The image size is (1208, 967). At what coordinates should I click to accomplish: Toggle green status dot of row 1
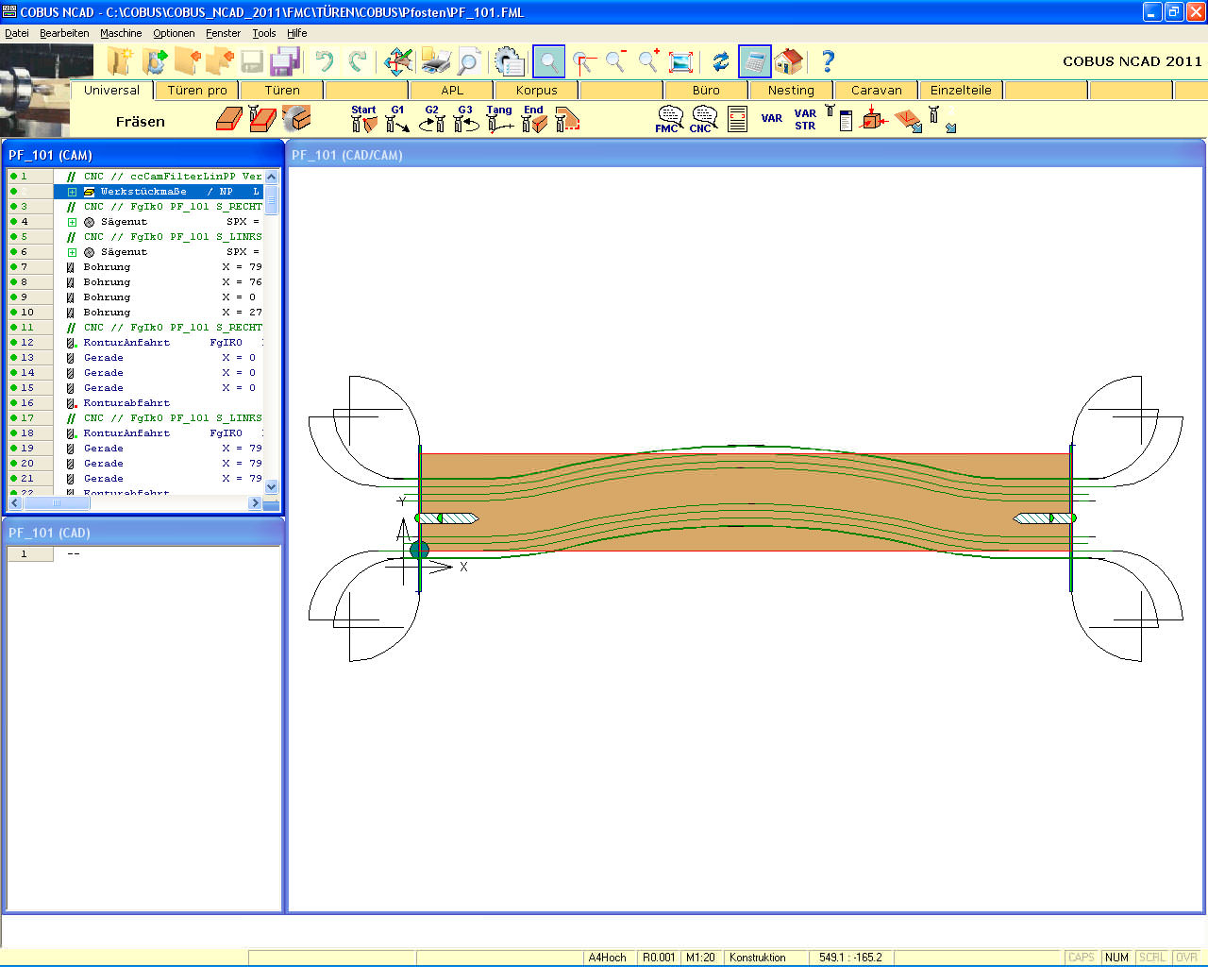(x=13, y=177)
